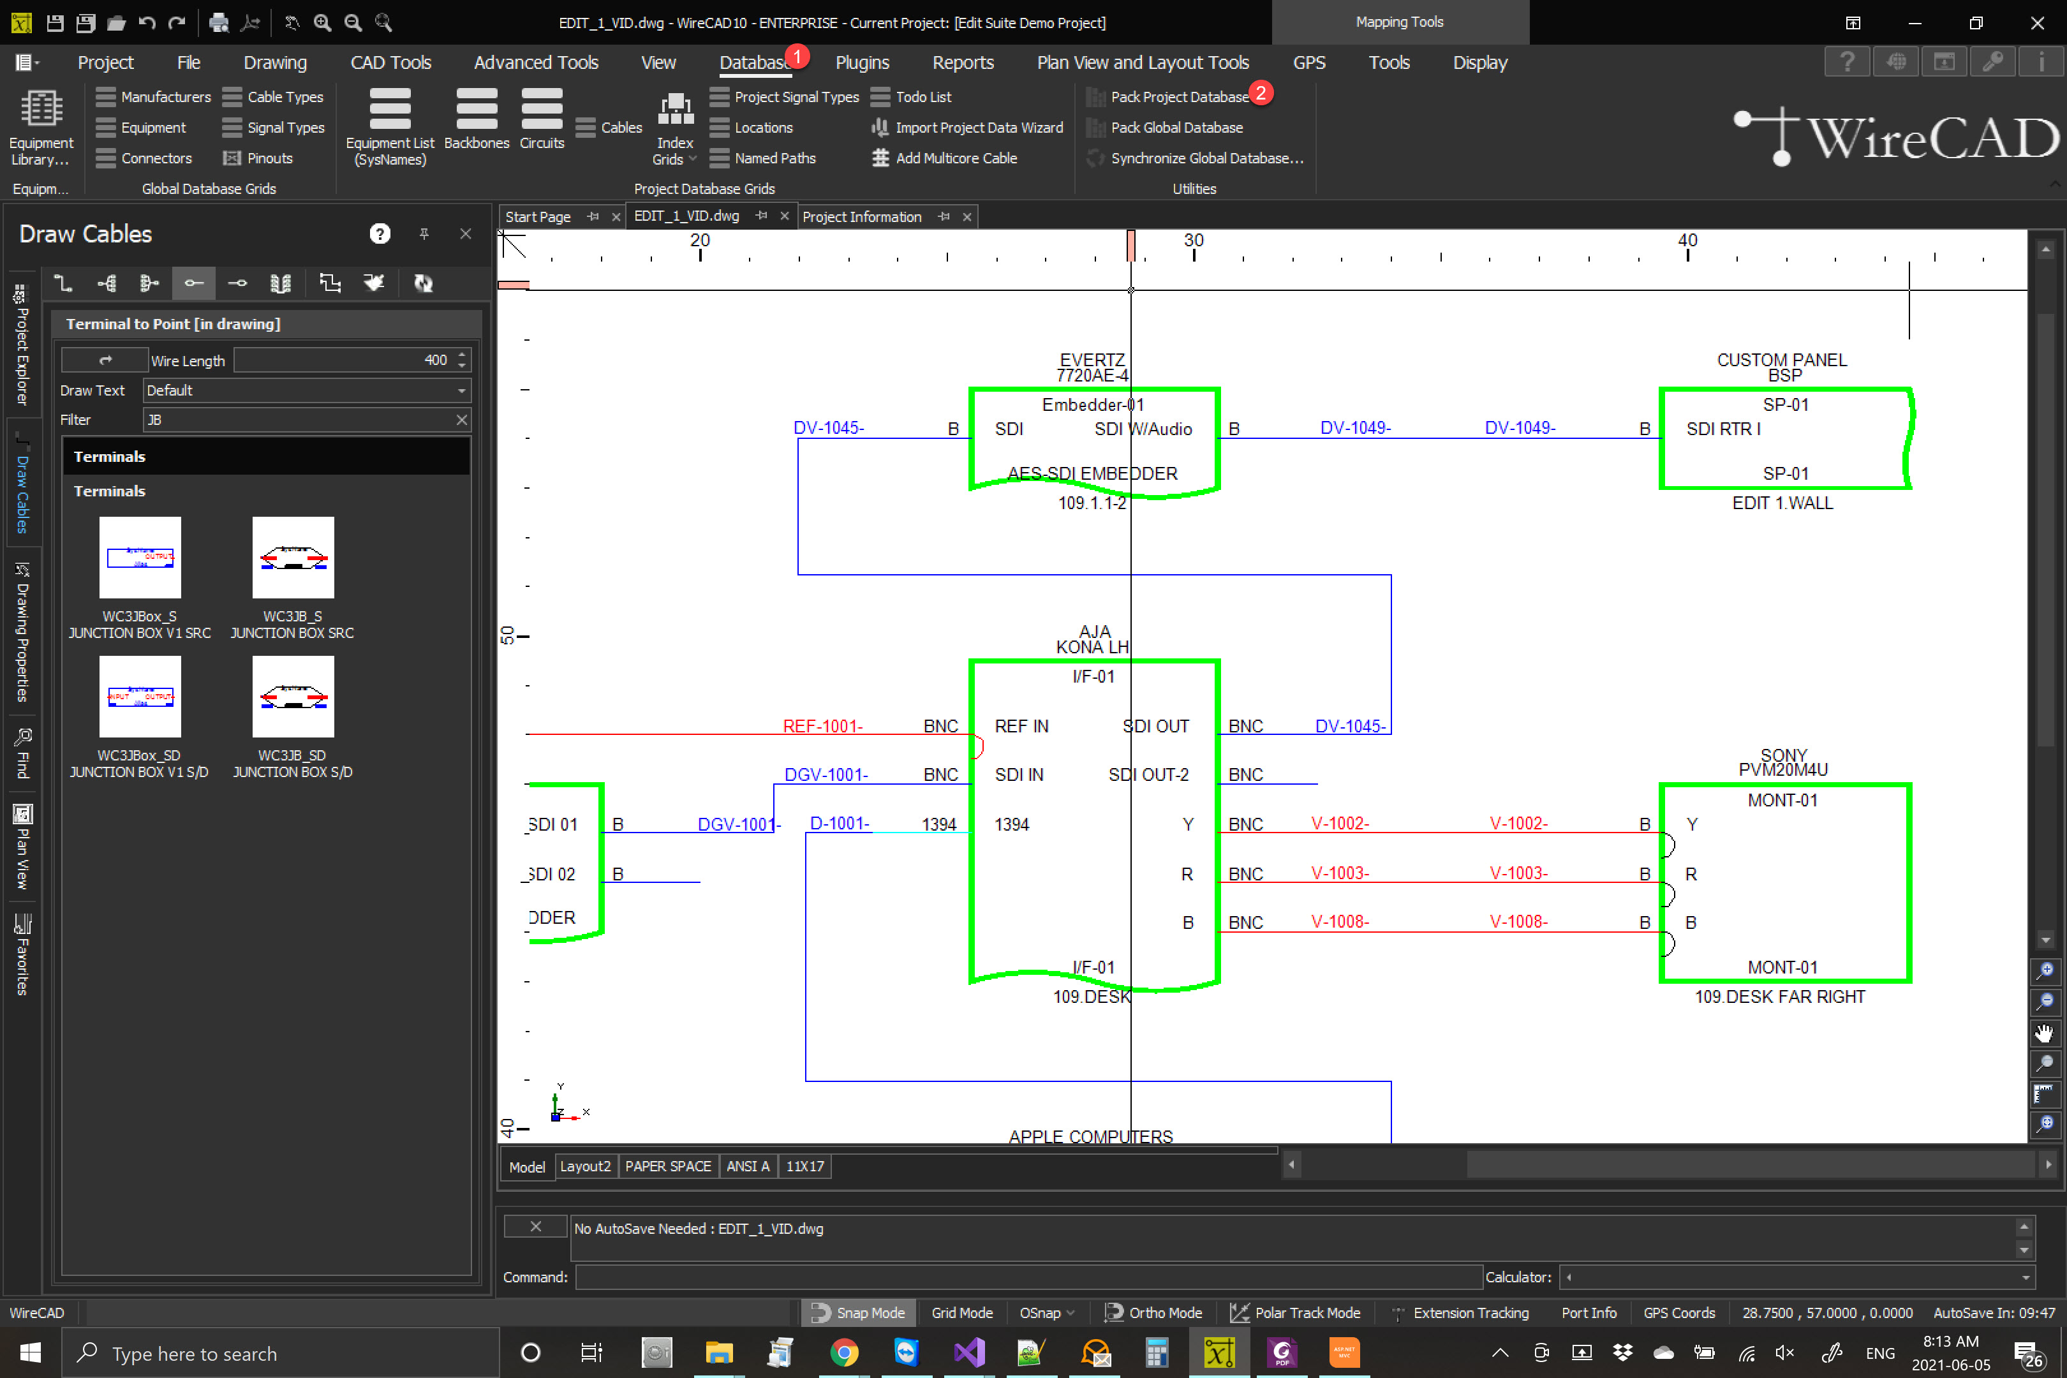Click the refresh icon in Draw Cables toolbar
This screenshot has height=1378, width=2067.
click(424, 283)
